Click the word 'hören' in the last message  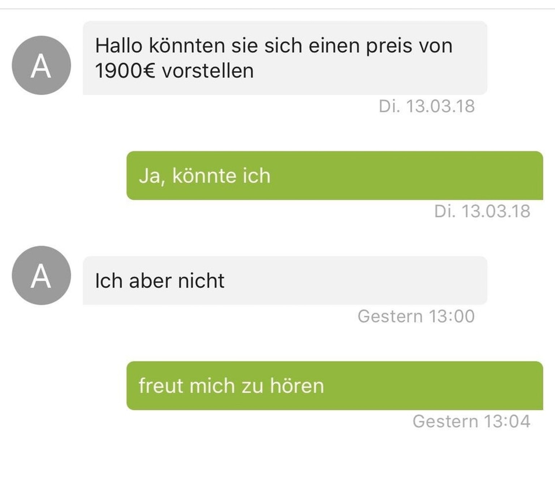click(x=297, y=385)
